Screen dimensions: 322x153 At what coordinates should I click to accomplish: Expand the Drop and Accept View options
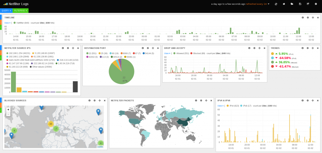[167, 53]
